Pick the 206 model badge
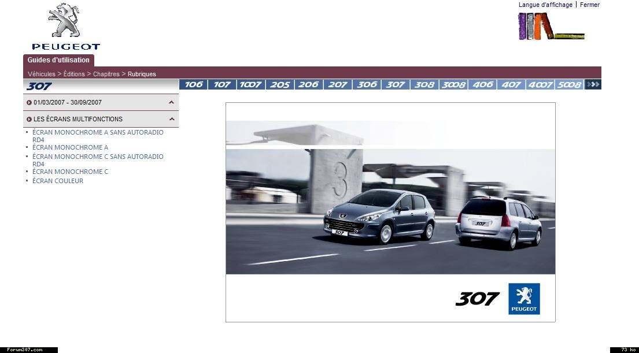Screen dimensions: 639x353 coord(309,85)
